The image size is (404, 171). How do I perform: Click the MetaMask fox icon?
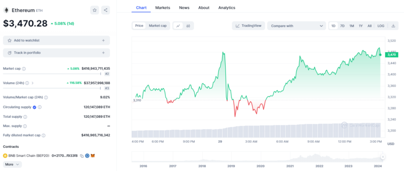93,156
